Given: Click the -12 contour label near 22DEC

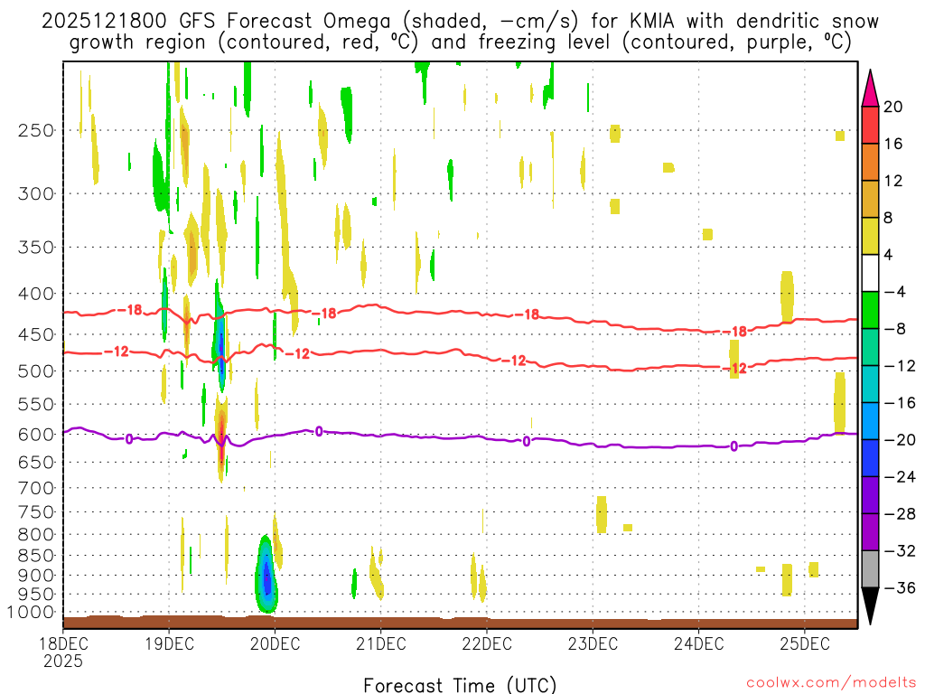Looking at the screenshot, I should 514,360.
